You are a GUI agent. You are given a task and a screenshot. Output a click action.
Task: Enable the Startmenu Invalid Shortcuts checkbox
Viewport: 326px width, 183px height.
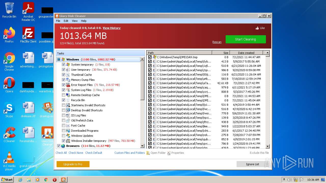[x=63, y=105]
